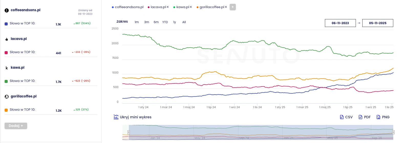Click the coffeeandsons.pl favicon icon
Image resolution: width=403 pixels, height=143 pixels.
pos(7,10)
